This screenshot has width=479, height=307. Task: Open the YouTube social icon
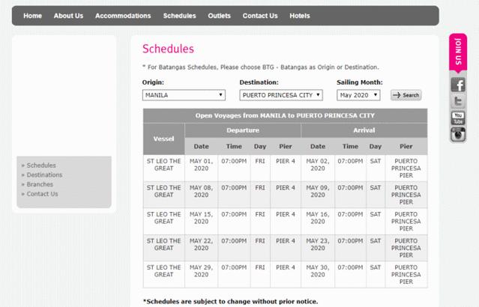pos(458,118)
